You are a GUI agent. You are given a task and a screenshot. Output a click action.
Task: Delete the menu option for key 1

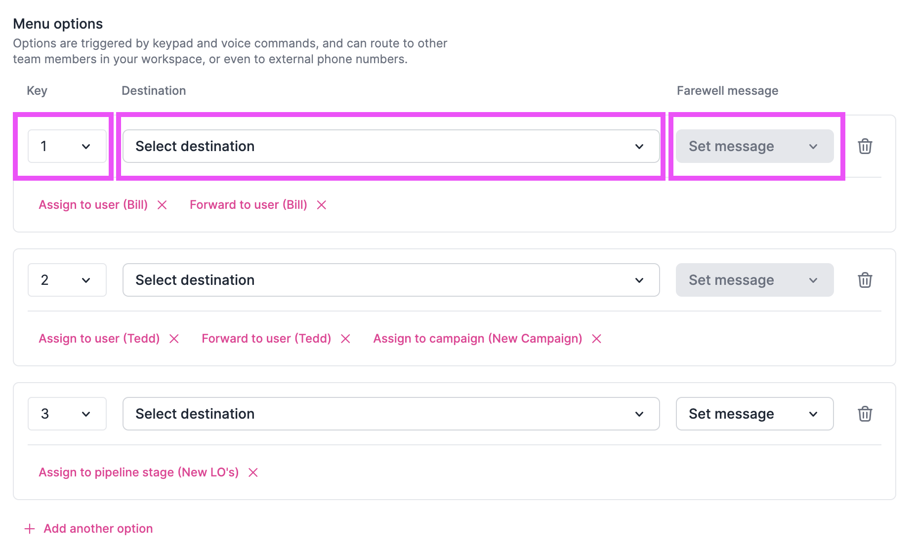pos(865,146)
